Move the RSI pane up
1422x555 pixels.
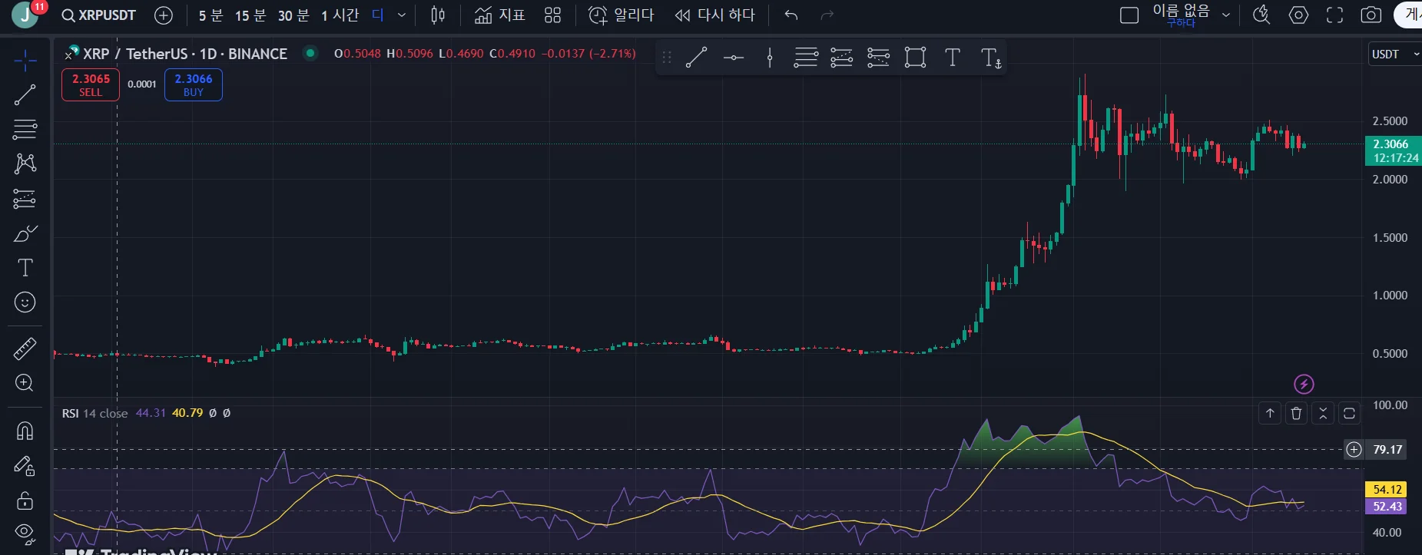coord(1270,414)
